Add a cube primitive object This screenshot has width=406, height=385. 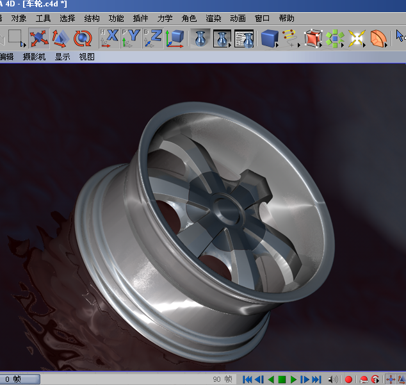tap(269, 38)
